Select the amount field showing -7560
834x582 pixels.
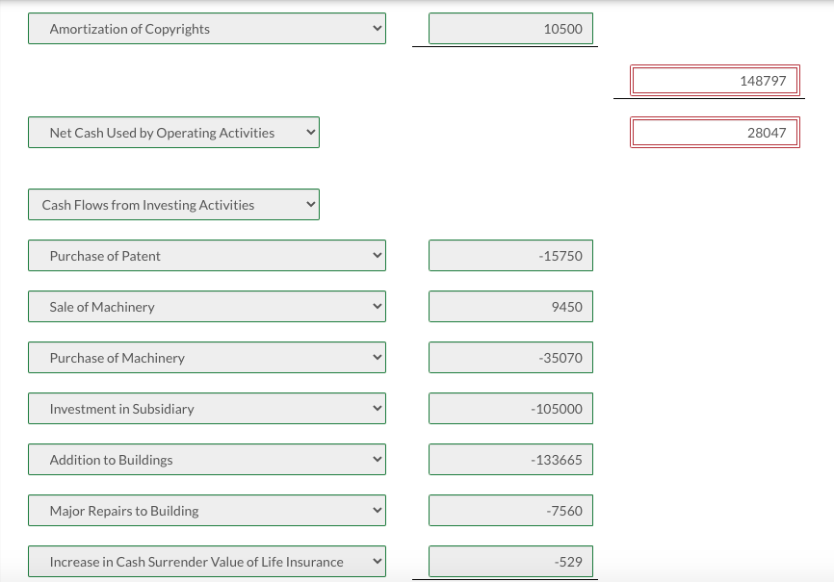[x=510, y=511]
